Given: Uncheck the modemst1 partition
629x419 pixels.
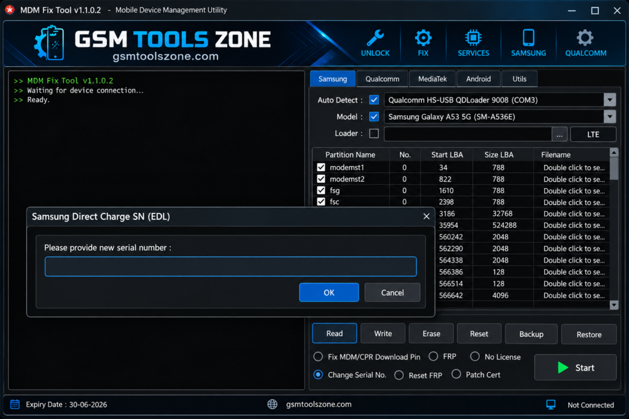Looking at the screenshot, I should 321,167.
